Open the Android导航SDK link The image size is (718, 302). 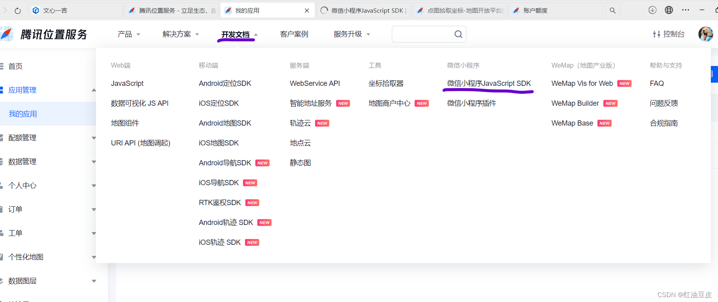(225, 163)
